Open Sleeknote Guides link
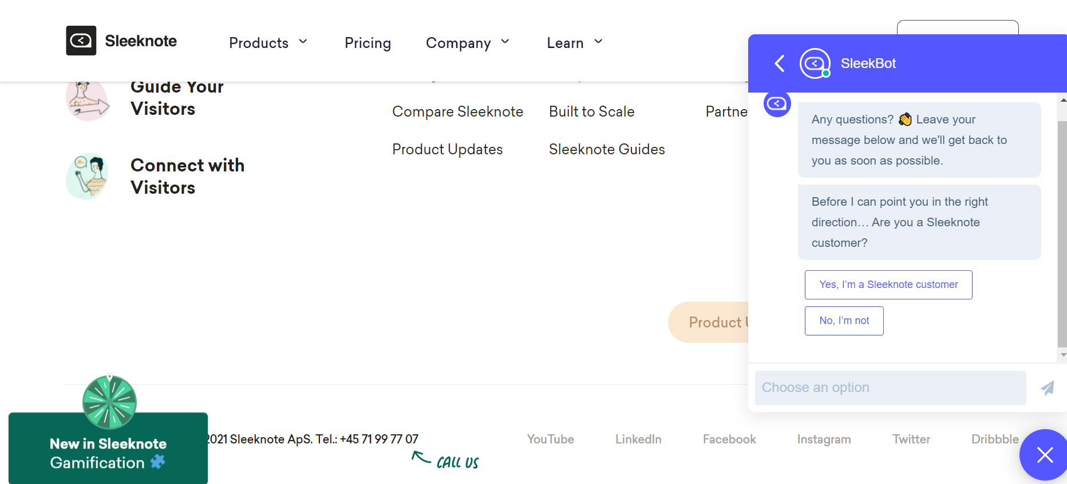The width and height of the screenshot is (1067, 484). [607, 149]
